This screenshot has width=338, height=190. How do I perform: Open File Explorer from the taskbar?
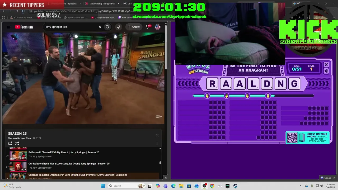[x=181, y=186]
